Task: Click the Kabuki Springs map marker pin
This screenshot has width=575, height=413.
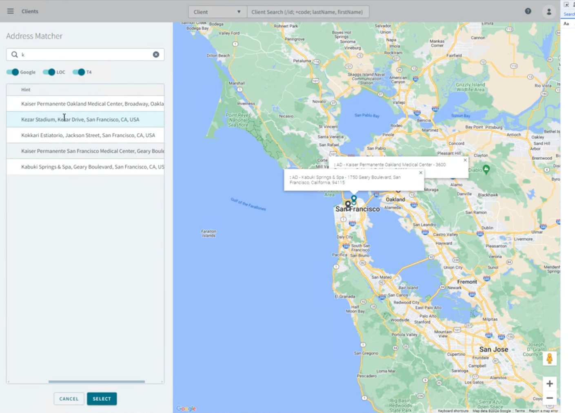Action: [353, 199]
